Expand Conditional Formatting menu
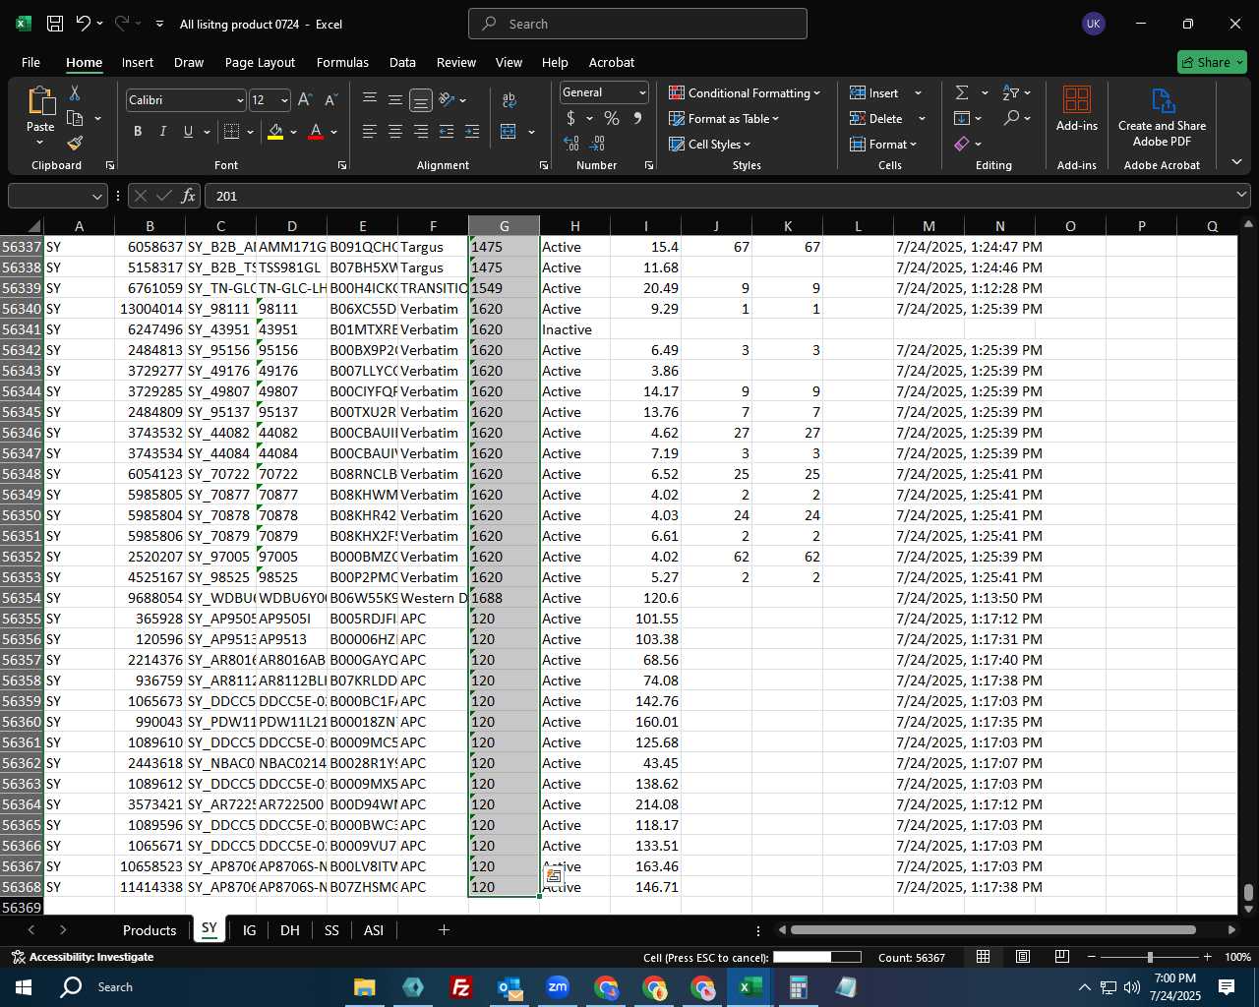The height and width of the screenshot is (1007, 1259). coord(745,92)
